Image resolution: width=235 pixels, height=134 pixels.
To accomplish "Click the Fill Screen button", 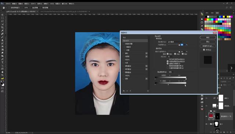I will (45, 7).
